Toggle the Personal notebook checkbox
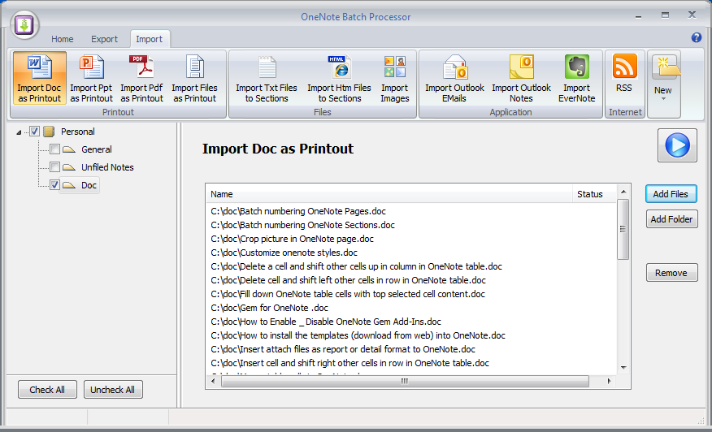This screenshot has height=432, width=712. pos(34,132)
